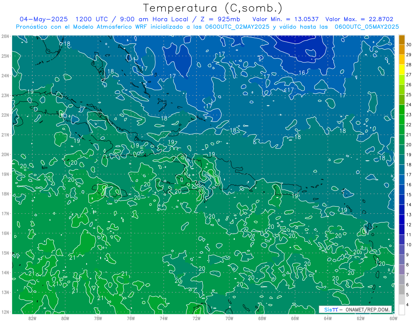The image size is (418, 323).
Task: Click the 'Temperatura (C,somb.)' chart title
Action: pos(213,8)
